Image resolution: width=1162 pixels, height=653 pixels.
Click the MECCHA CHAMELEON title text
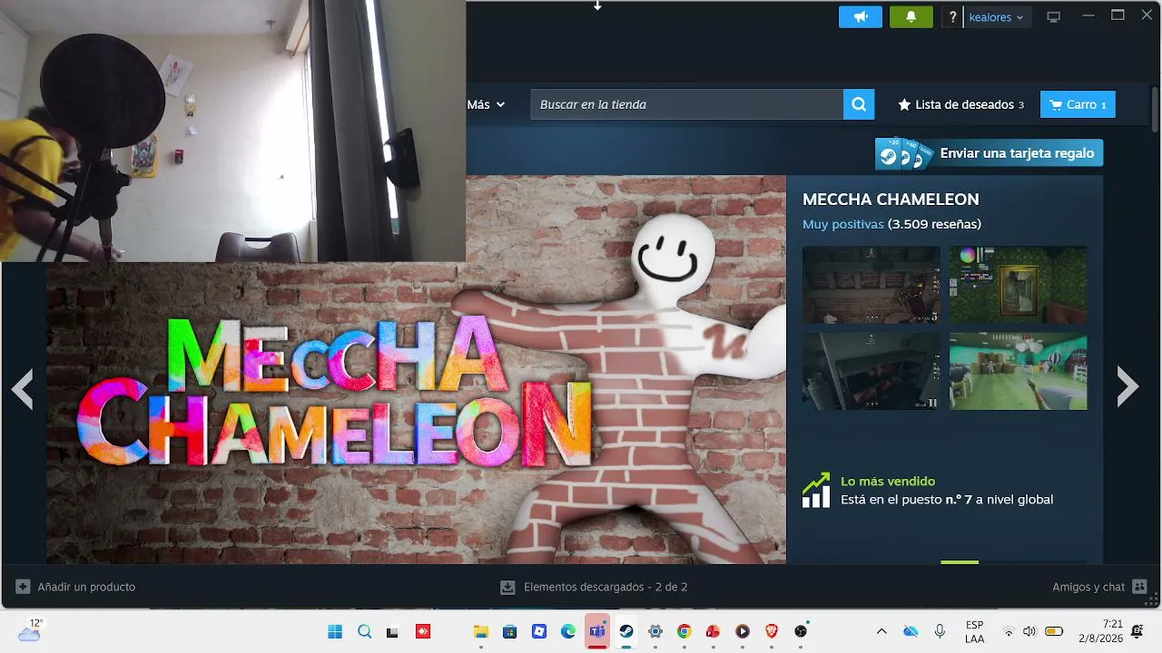(x=891, y=200)
